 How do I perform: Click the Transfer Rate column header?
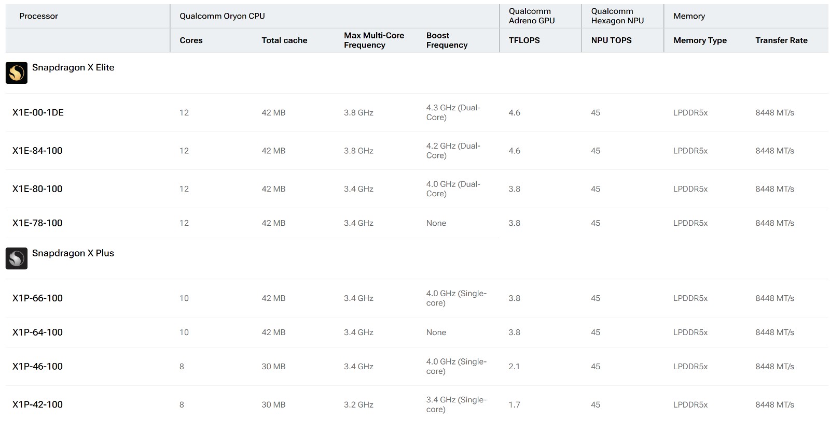[x=781, y=40]
